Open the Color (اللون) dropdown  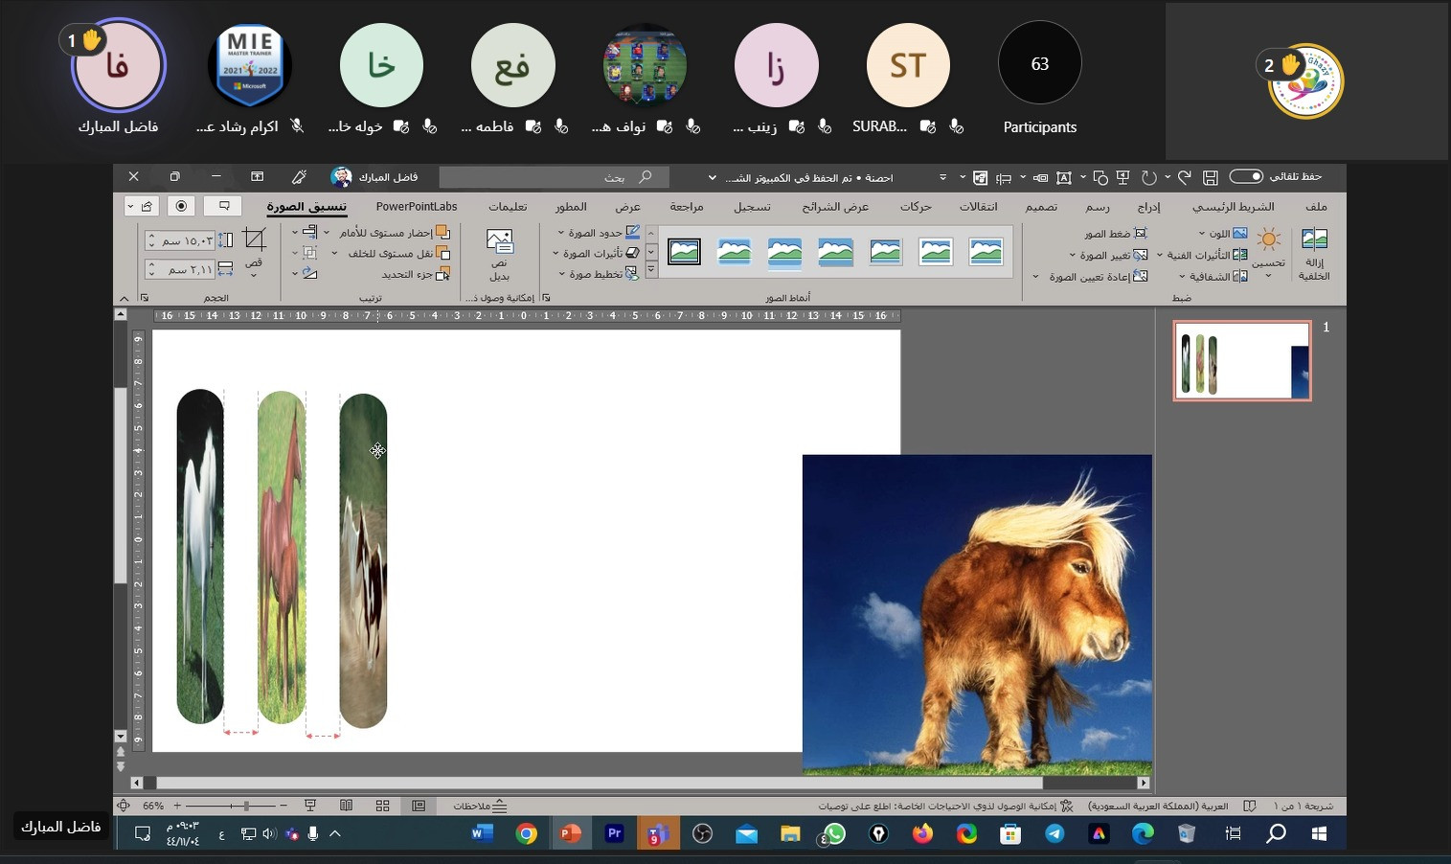click(1224, 233)
